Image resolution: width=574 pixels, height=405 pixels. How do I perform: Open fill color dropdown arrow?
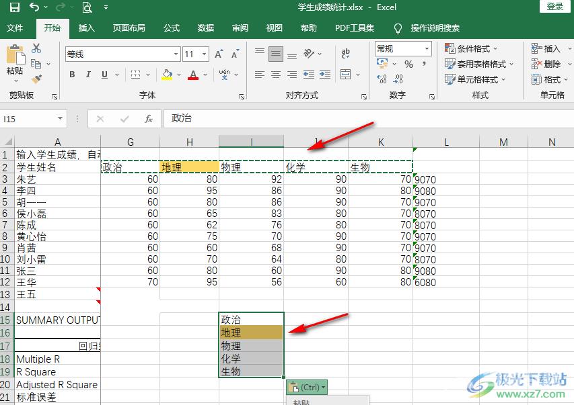(179, 75)
